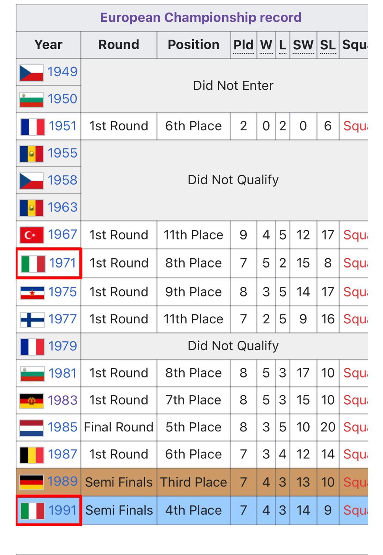Click the European Championship record title
The width and height of the screenshot is (383, 555).
[x=201, y=17]
